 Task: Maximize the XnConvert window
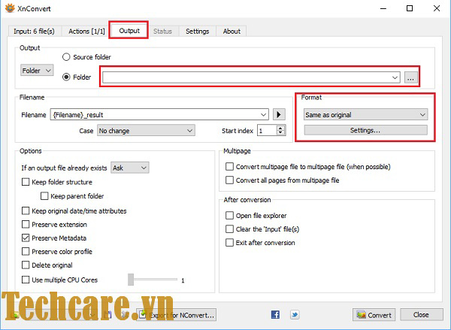(410, 8)
